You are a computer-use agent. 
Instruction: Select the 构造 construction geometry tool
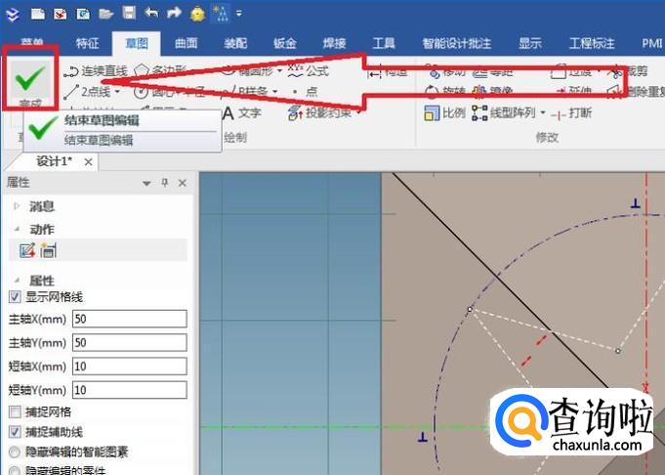[x=388, y=72]
